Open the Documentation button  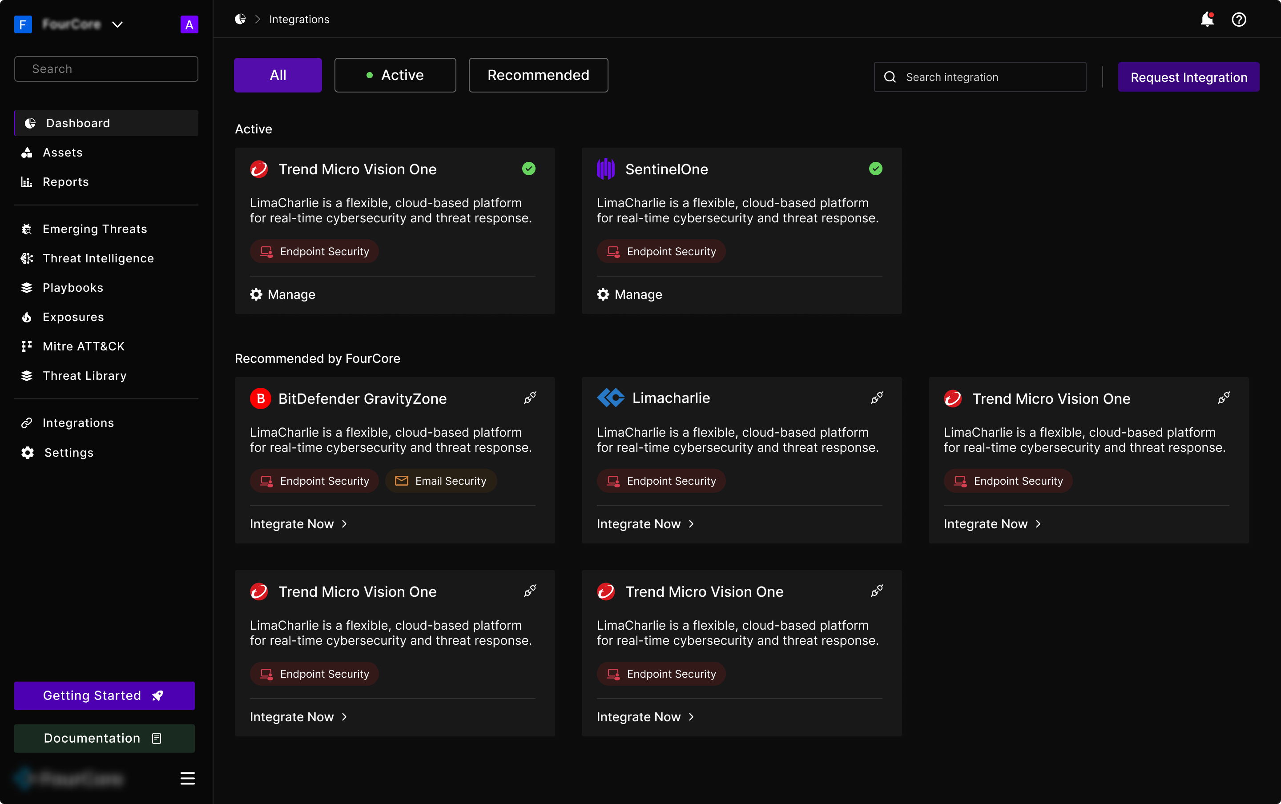click(104, 738)
